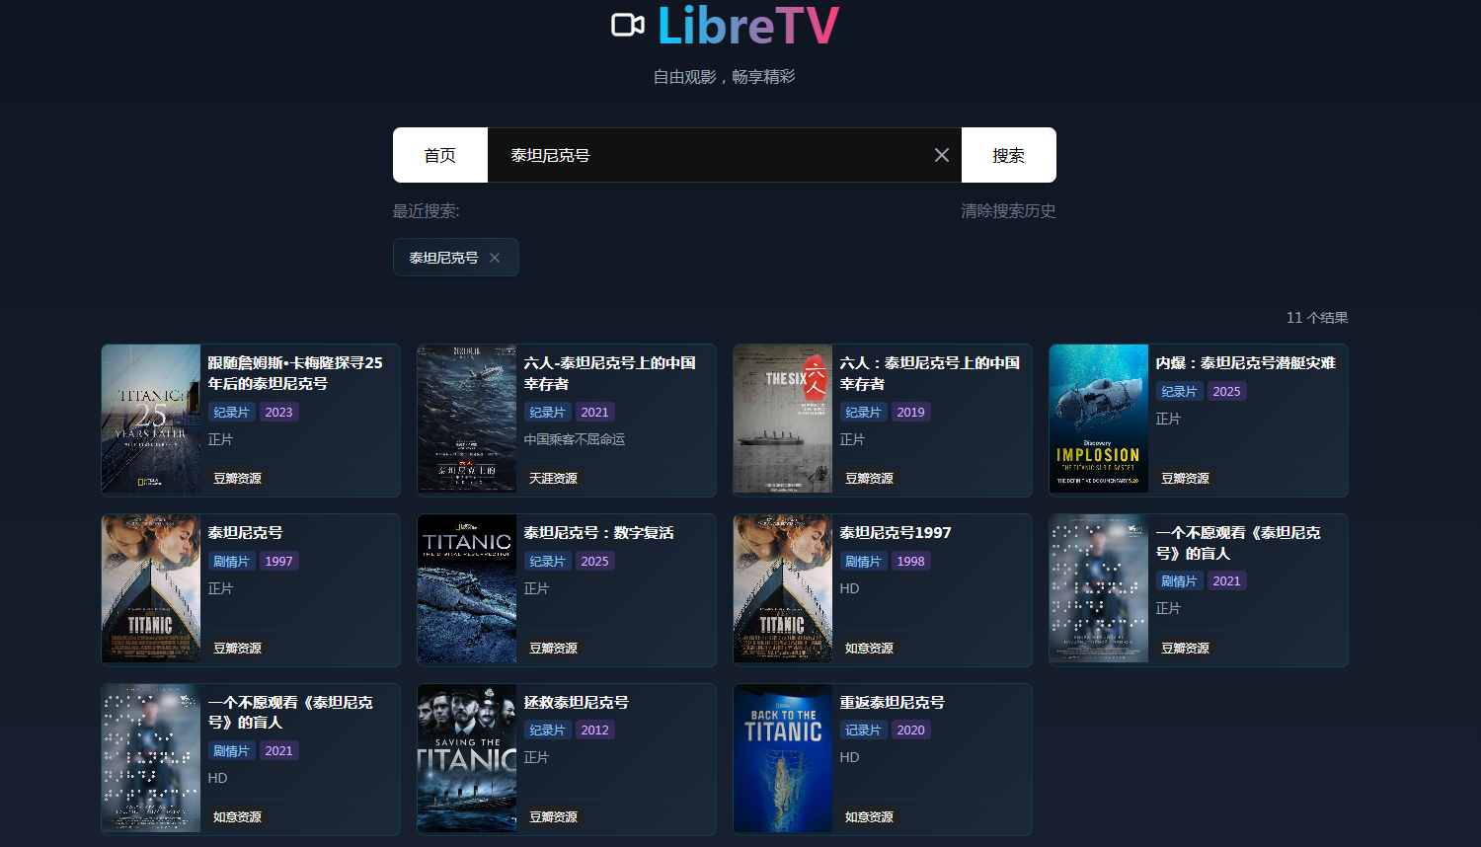
Task: Select the 泰坦尼克号 recent search chip
Action: 444,258
